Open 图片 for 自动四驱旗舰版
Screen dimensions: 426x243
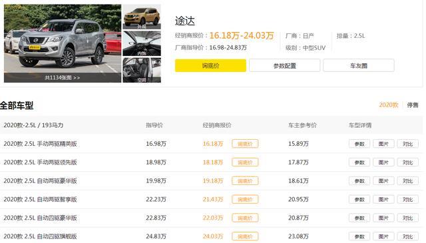[x=383, y=236]
